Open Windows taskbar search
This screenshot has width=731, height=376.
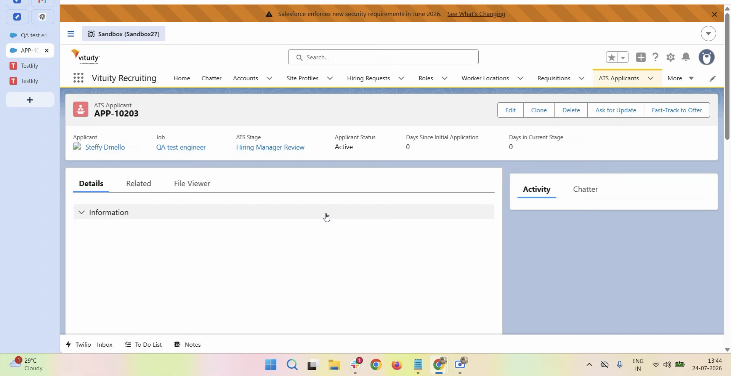click(292, 365)
